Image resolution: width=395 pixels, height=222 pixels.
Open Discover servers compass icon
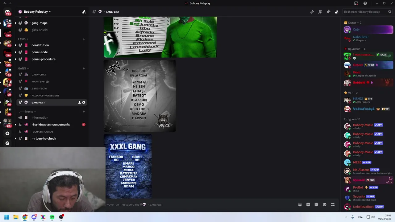[7, 143]
